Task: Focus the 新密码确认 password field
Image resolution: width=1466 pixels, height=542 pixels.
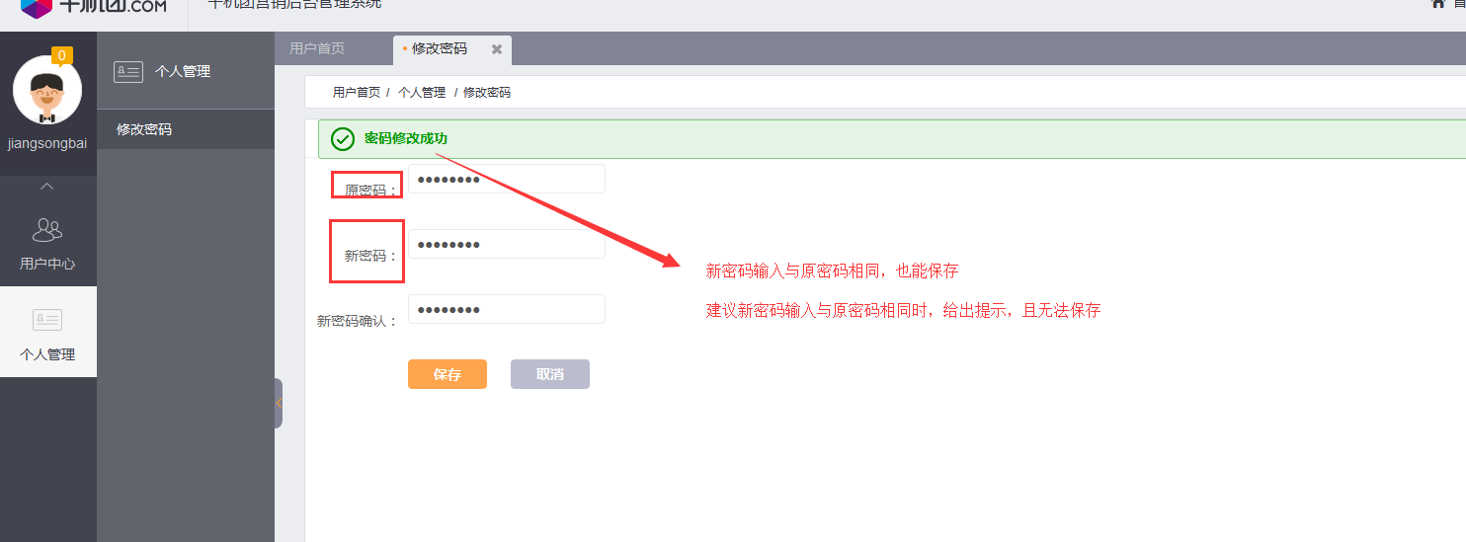Action: (506, 309)
